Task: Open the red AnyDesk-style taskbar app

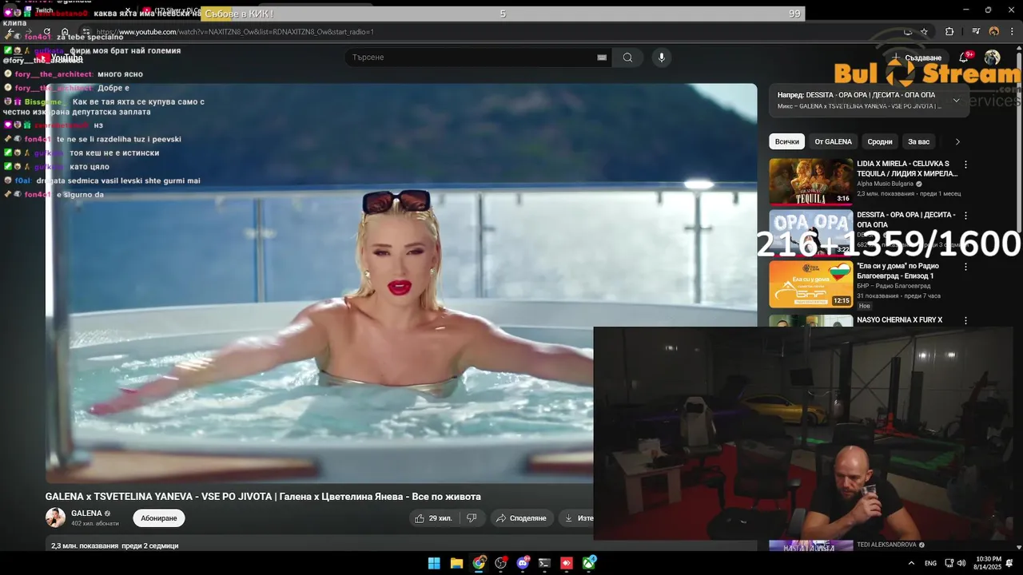Action: point(567,563)
